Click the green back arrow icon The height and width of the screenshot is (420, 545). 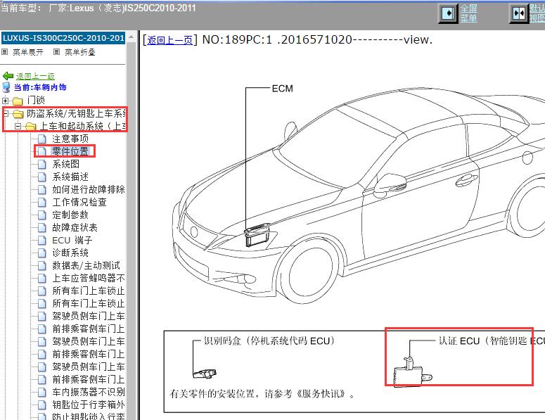coord(8,76)
